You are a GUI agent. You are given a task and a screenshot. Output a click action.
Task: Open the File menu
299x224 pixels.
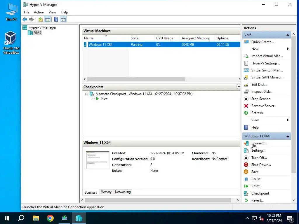coord(27,12)
